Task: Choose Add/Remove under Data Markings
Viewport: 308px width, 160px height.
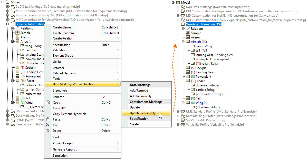Action: coord(139,91)
